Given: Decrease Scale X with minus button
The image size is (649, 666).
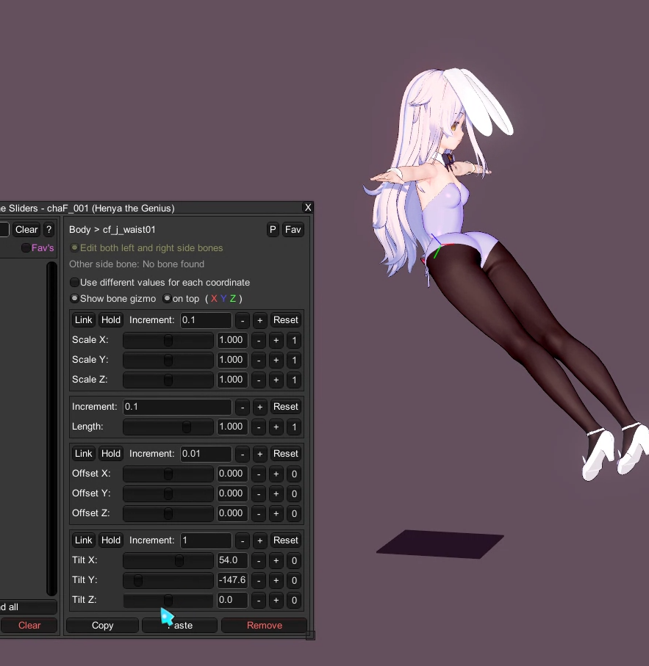Looking at the screenshot, I should click(259, 340).
